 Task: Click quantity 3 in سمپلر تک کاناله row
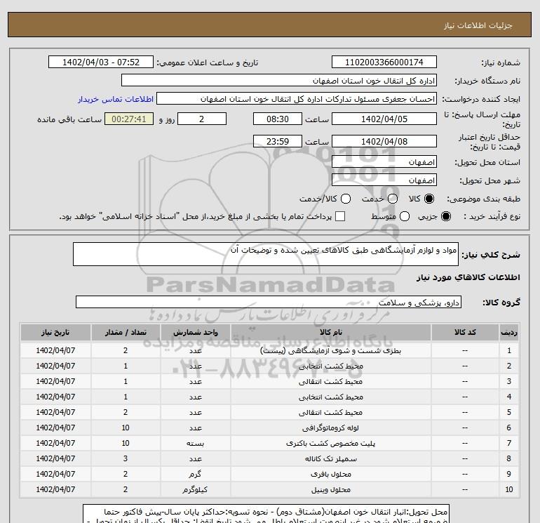pos(126,458)
